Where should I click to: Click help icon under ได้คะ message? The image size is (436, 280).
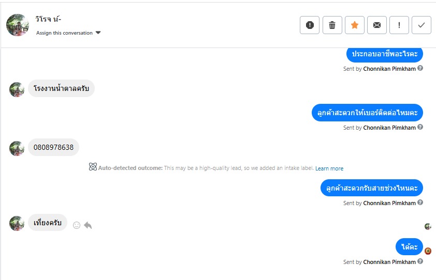click(x=420, y=261)
